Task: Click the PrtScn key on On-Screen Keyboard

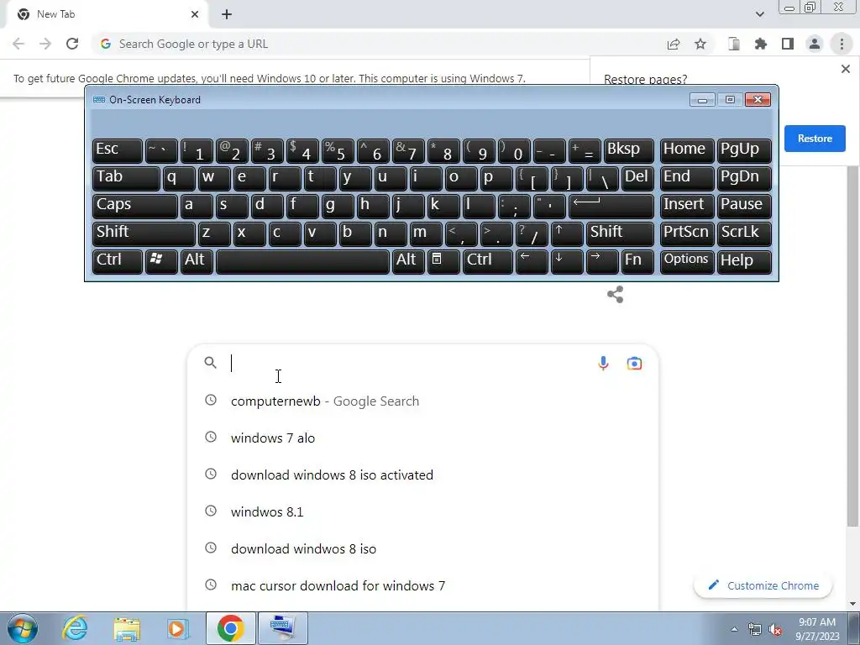Action: click(687, 233)
